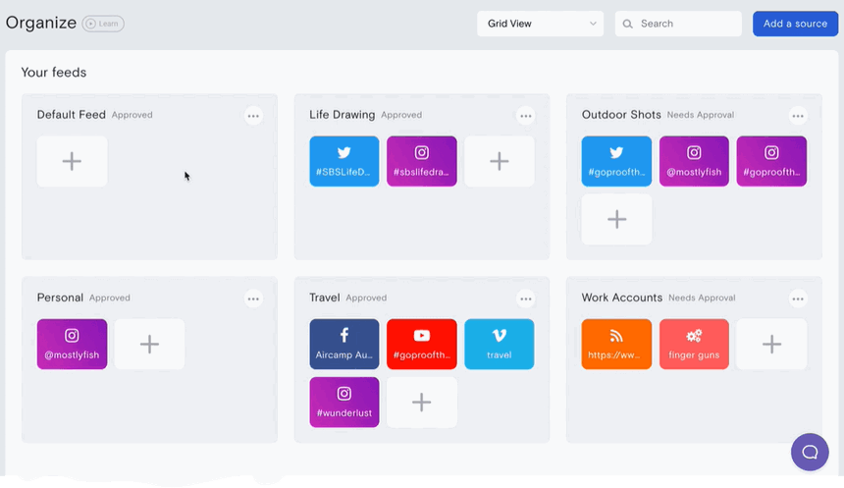Open the Twitter tile in Outdoor Shots

(x=616, y=161)
